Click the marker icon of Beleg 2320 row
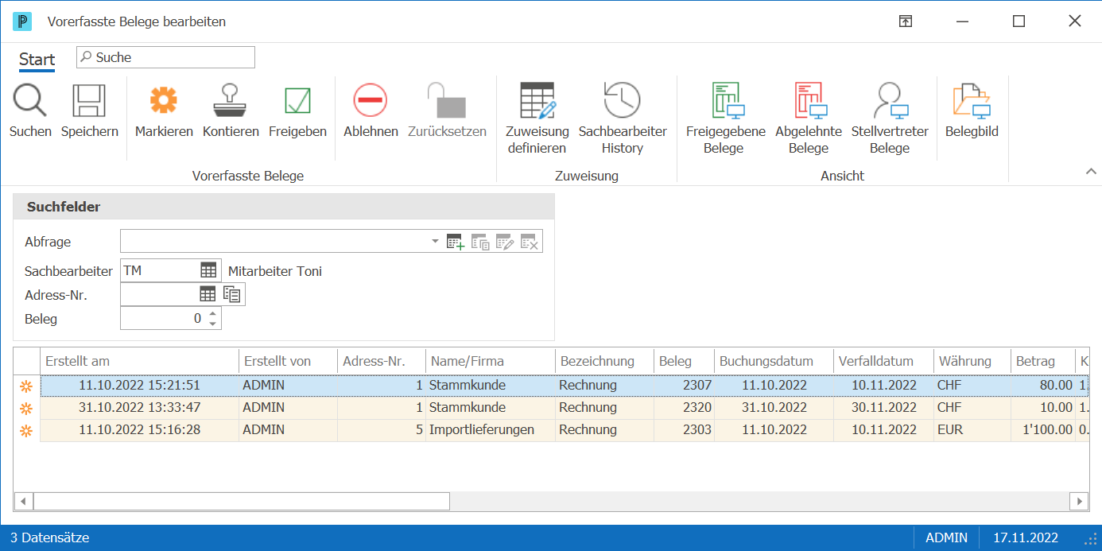 (x=26, y=408)
